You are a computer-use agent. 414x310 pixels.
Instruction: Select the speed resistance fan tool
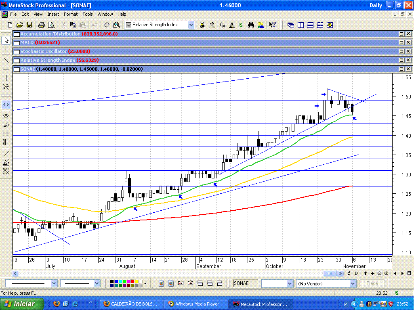(6, 163)
